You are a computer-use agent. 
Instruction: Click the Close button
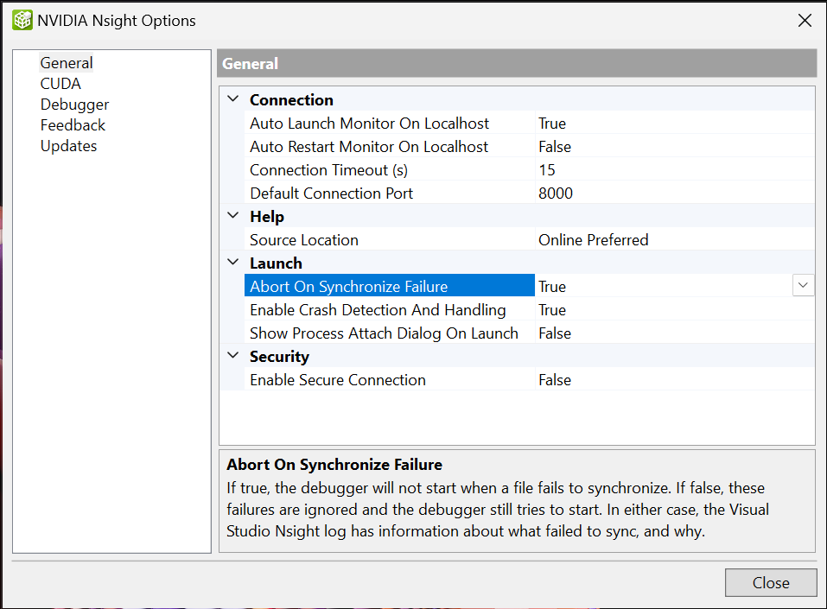[771, 582]
